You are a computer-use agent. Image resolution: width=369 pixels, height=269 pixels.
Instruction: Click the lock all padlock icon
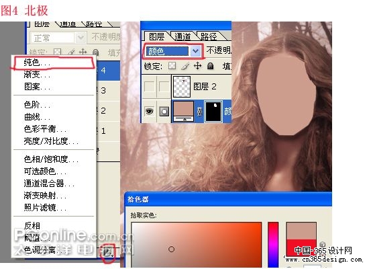tap(210, 66)
